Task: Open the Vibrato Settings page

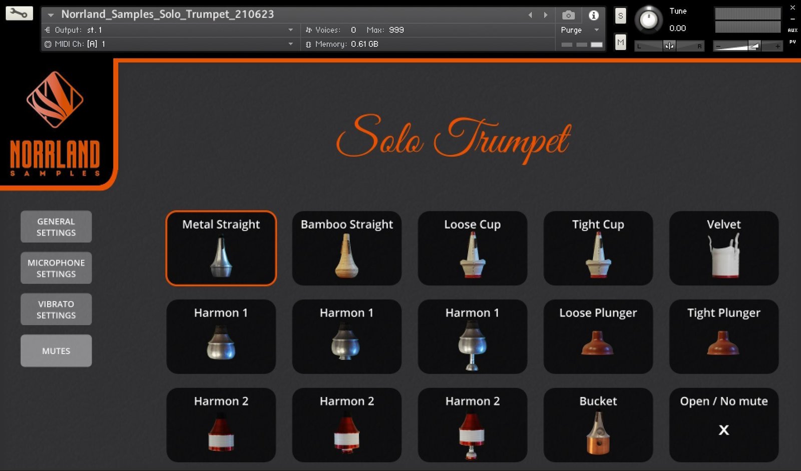Action: tap(56, 309)
